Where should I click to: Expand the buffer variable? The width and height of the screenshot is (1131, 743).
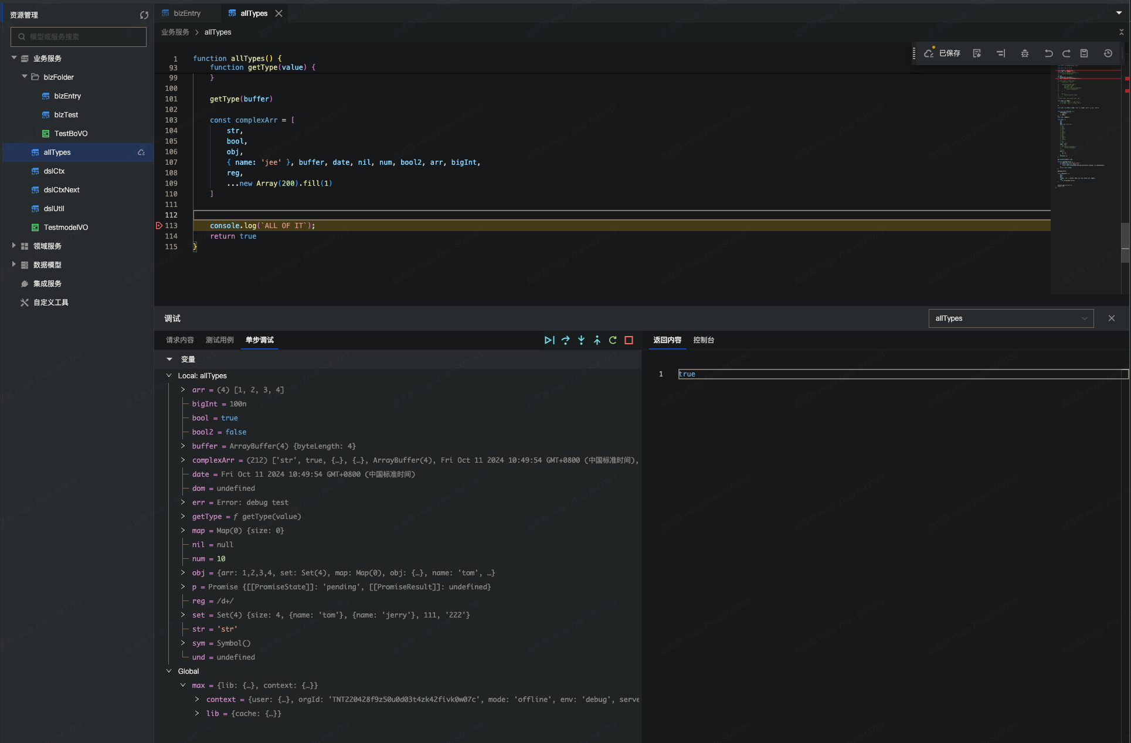183,446
